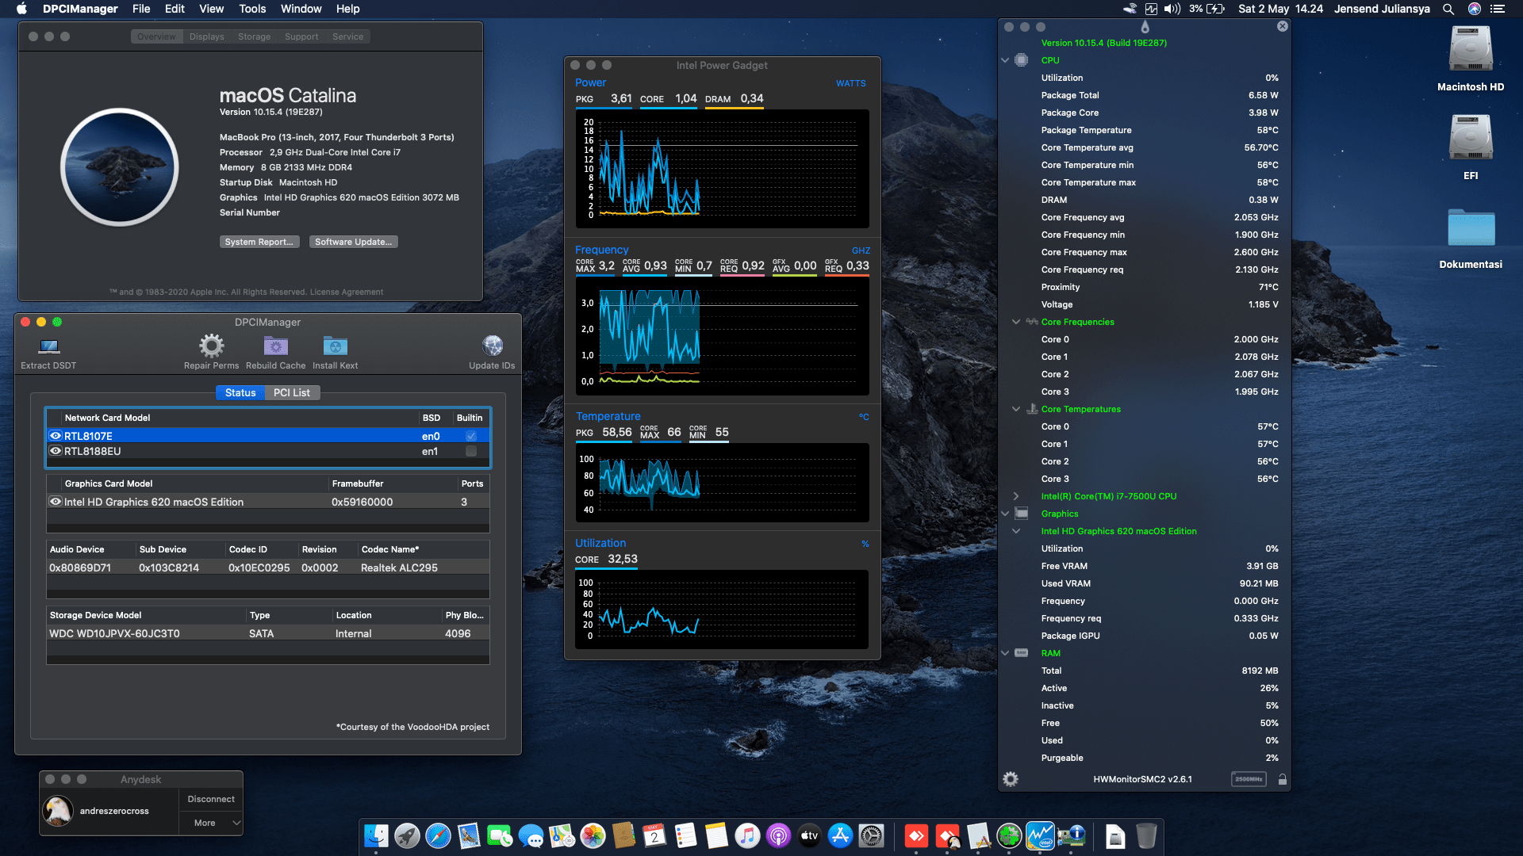Viewport: 1523px width, 856px height.
Task: Click Intel Power Gadget icon in dock
Action: point(1040,835)
